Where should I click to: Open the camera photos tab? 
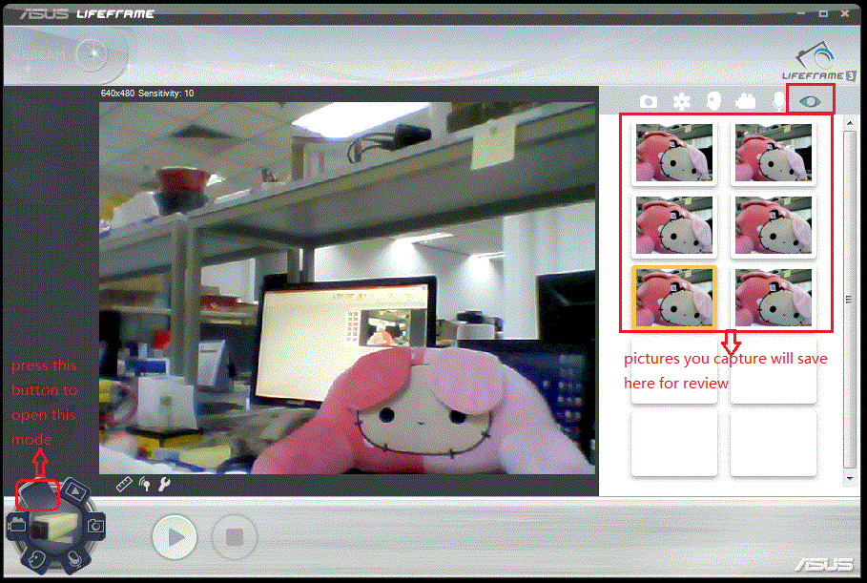click(x=649, y=101)
